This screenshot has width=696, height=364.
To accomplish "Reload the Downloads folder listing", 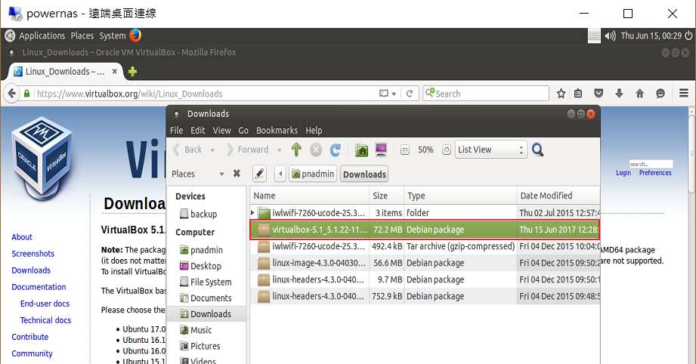I will click(x=335, y=150).
